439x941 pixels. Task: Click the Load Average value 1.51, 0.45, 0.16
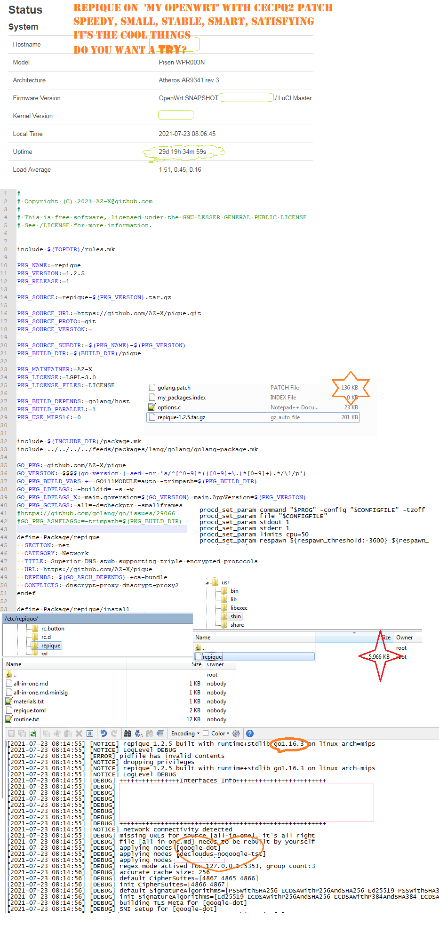click(180, 170)
